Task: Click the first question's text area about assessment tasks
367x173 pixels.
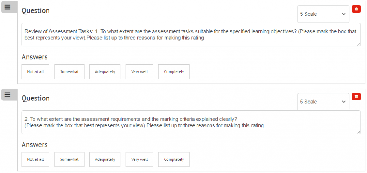Action: 191,35
